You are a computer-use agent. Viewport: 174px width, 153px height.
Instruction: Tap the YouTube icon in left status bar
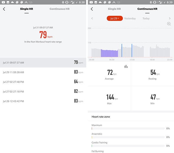click(3, 2)
